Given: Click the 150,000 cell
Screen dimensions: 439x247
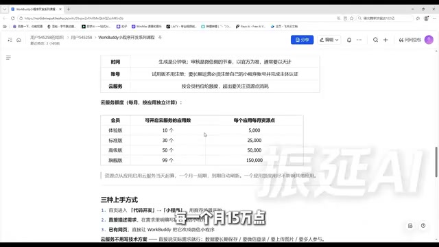Looking at the screenshot, I should [x=254, y=160].
